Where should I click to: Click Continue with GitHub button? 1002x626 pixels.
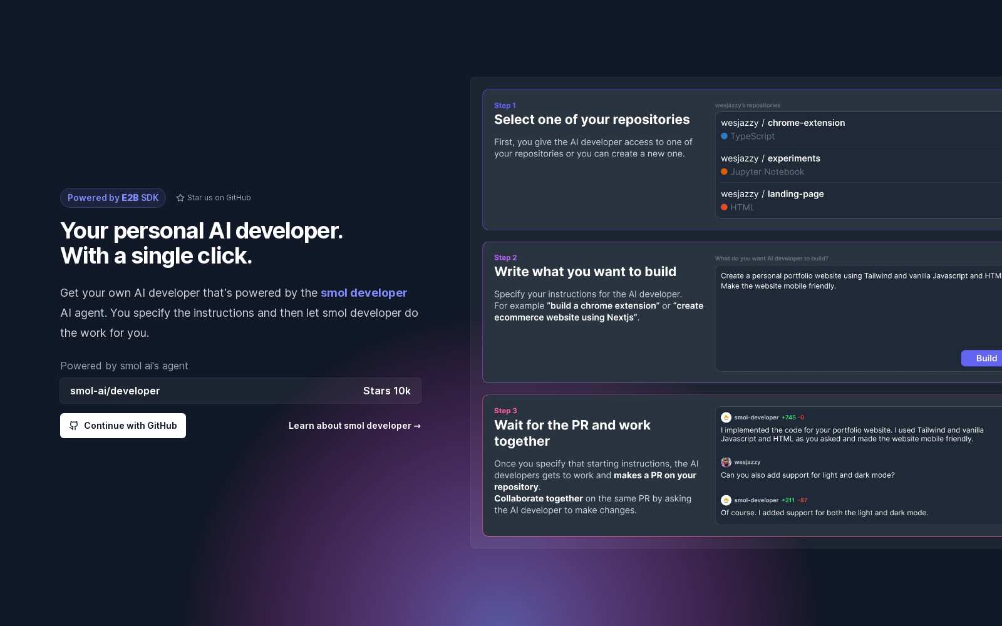coord(123,426)
